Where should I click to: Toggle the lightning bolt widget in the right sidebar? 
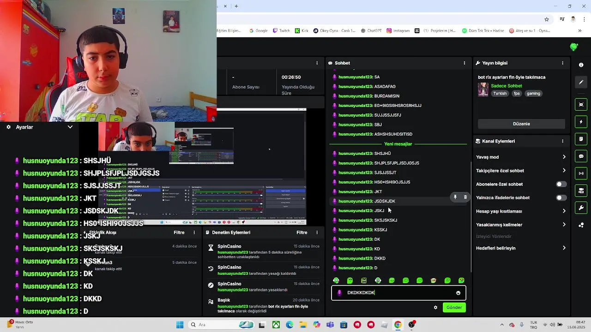(x=581, y=122)
